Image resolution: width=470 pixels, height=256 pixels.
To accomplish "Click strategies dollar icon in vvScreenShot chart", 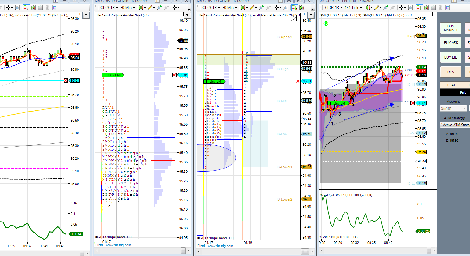I will (47, 8).
